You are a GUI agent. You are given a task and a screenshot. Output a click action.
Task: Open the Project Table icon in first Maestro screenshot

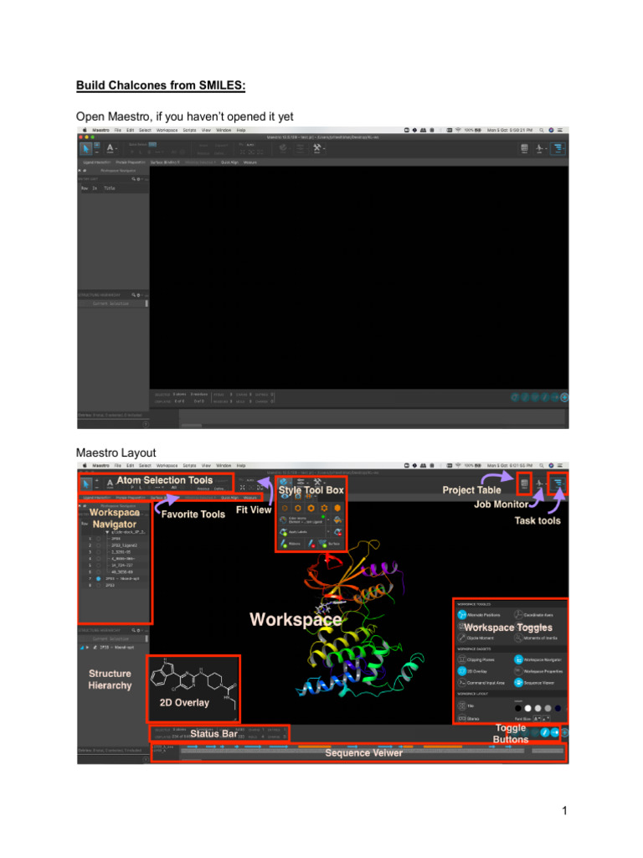click(524, 148)
